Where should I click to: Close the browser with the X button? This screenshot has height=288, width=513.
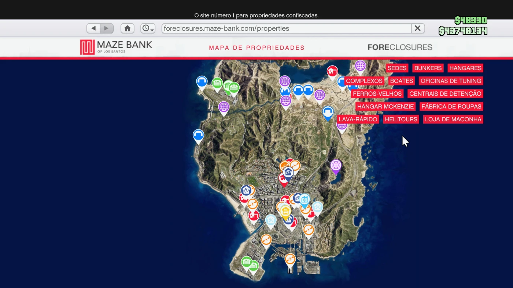tap(417, 29)
